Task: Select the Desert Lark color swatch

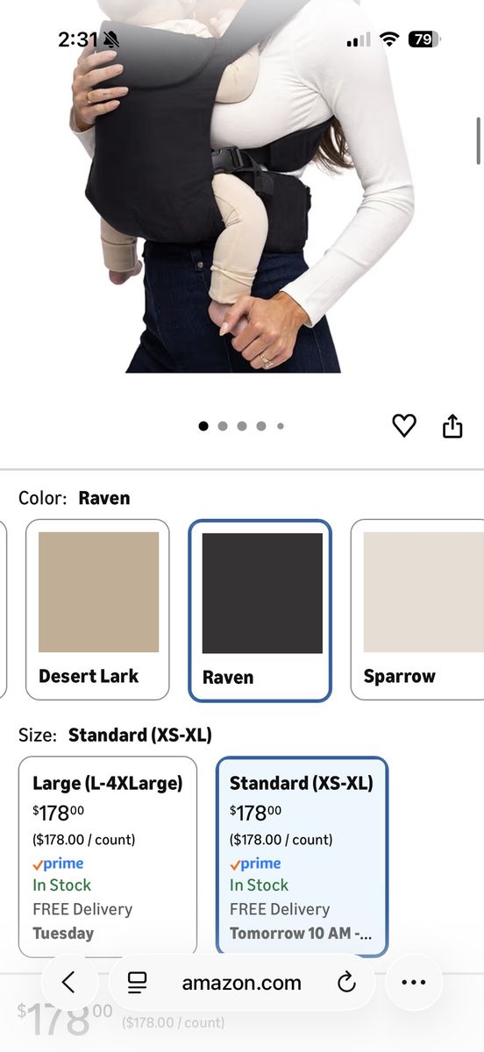Action: (97, 609)
